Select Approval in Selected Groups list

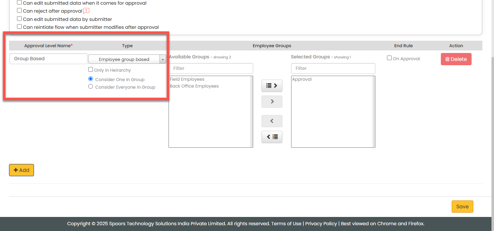click(302, 79)
